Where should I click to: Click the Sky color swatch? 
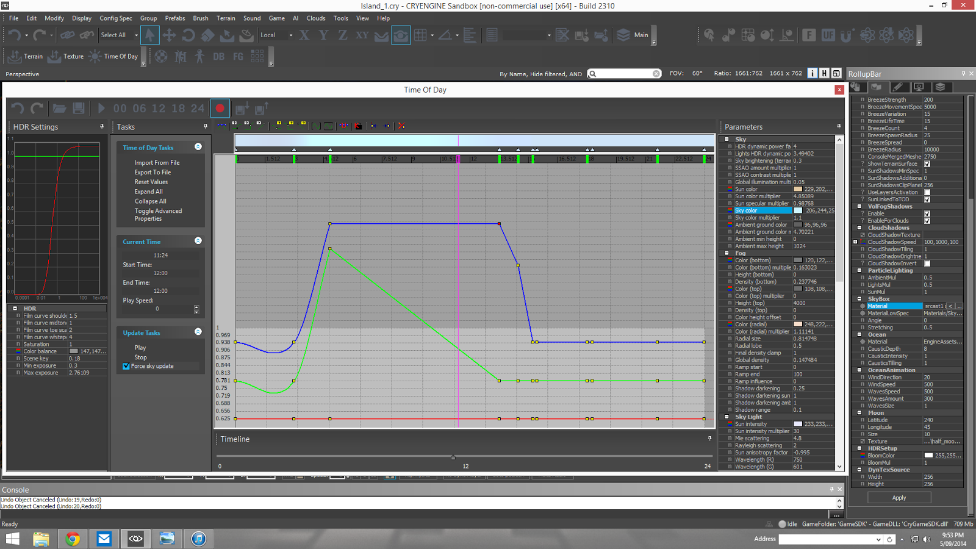[x=798, y=210]
